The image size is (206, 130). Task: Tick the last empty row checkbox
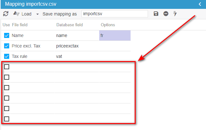pyautogui.click(x=7, y=119)
